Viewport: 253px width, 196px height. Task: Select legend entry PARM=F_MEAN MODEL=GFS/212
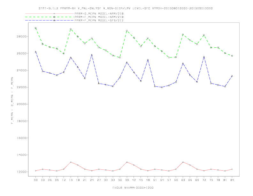point(99,20)
